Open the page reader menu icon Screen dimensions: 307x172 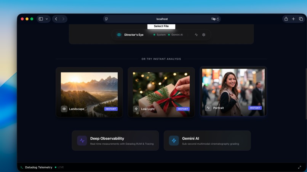point(106,19)
